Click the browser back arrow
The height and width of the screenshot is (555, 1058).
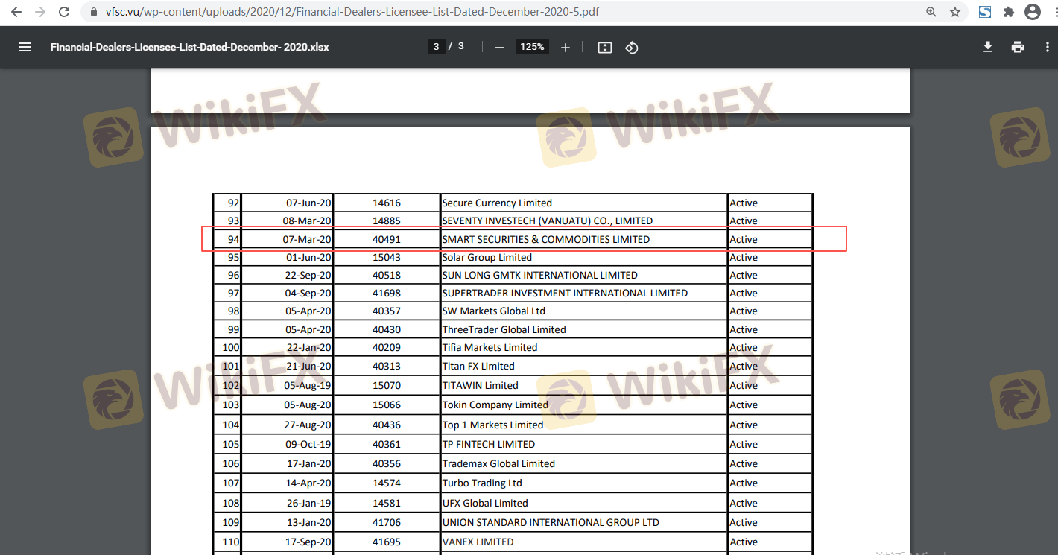[x=16, y=12]
